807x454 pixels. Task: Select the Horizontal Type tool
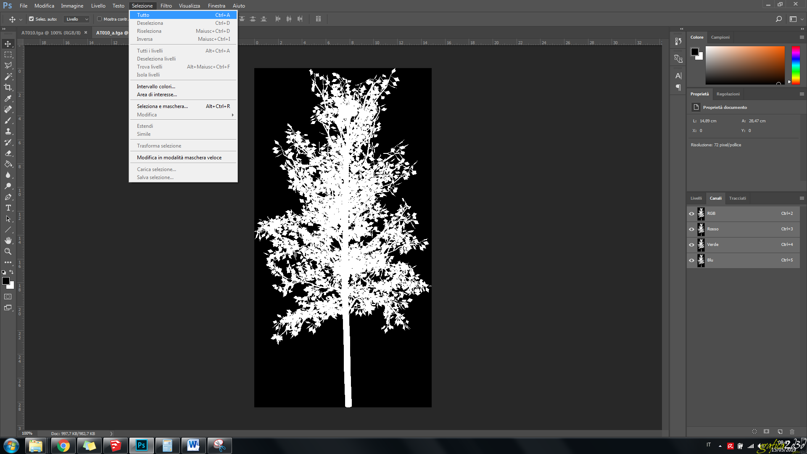click(x=8, y=208)
